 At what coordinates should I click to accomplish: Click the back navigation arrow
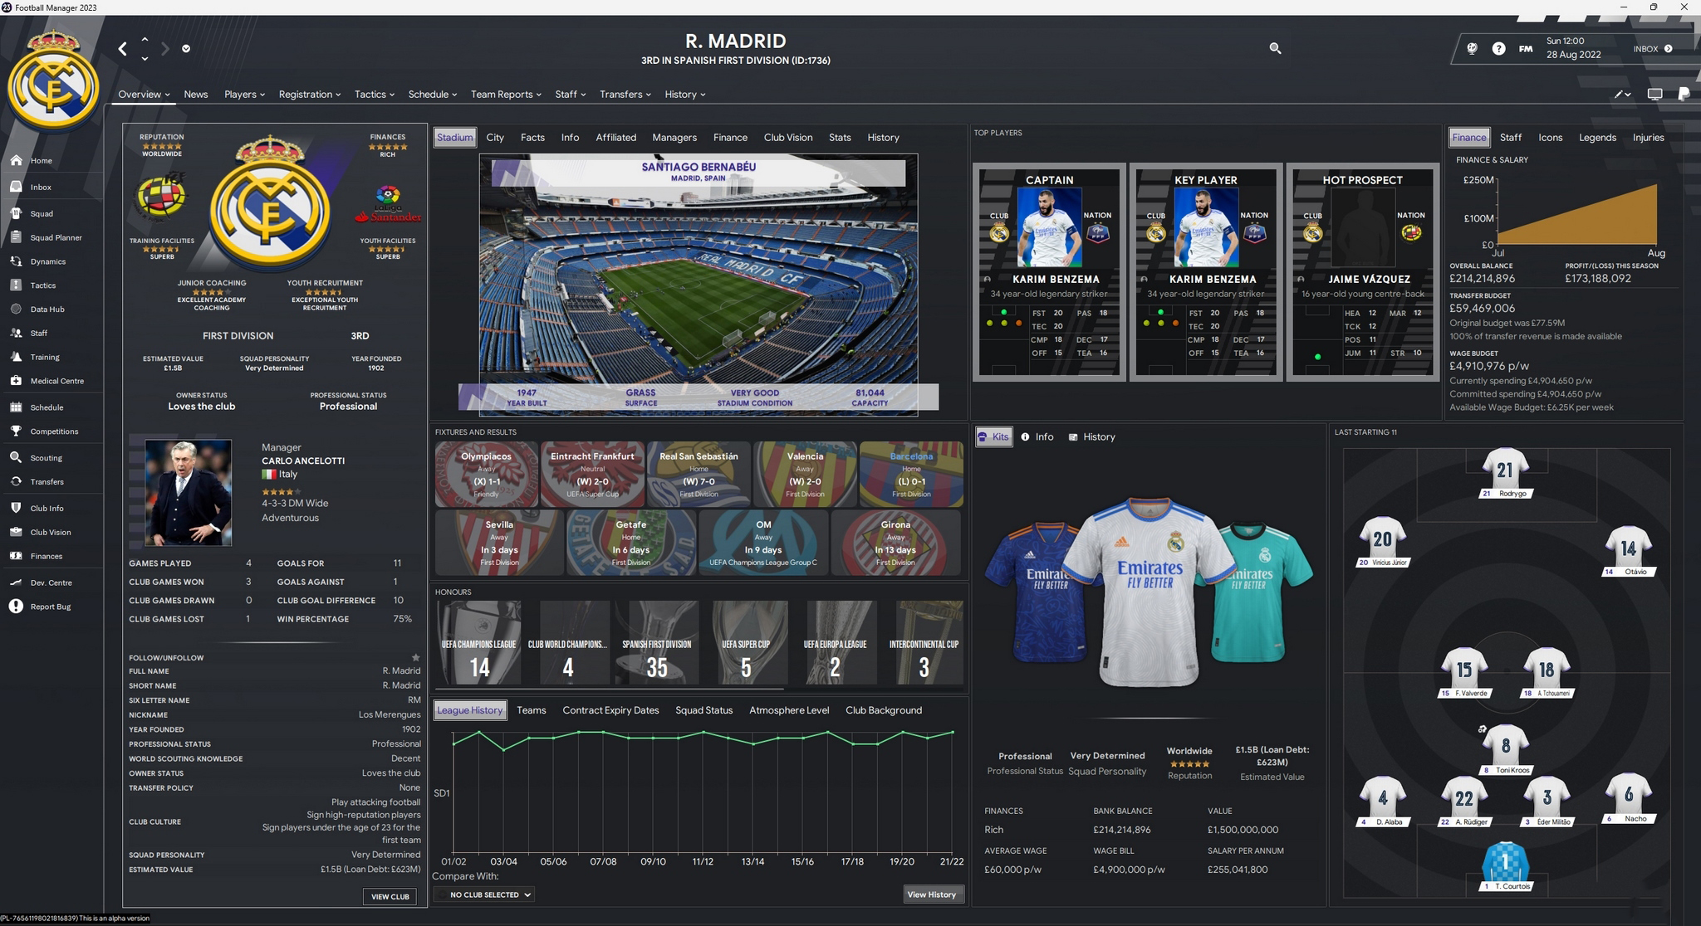(x=123, y=49)
